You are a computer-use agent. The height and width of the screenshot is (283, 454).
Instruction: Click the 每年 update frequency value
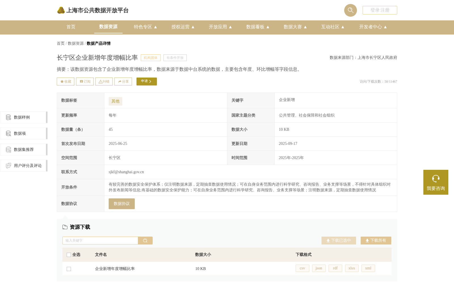click(113, 115)
